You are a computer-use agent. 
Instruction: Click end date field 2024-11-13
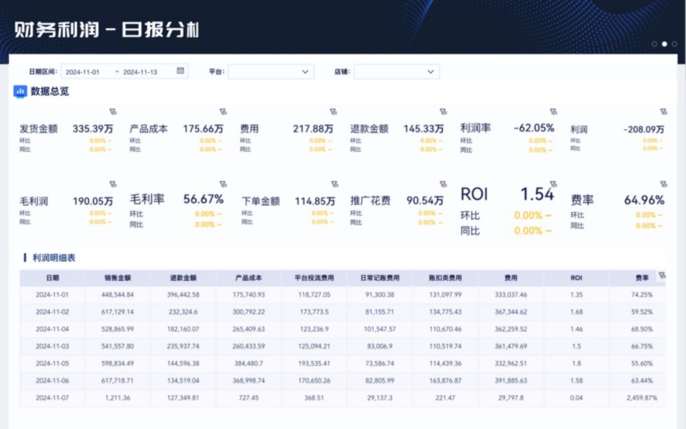tap(141, 72)
